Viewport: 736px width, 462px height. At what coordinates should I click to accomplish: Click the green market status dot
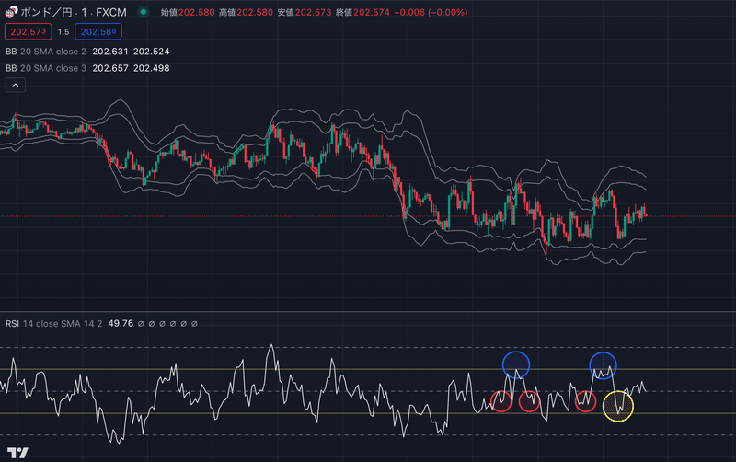pyautogui.click(x=144, y=12)
